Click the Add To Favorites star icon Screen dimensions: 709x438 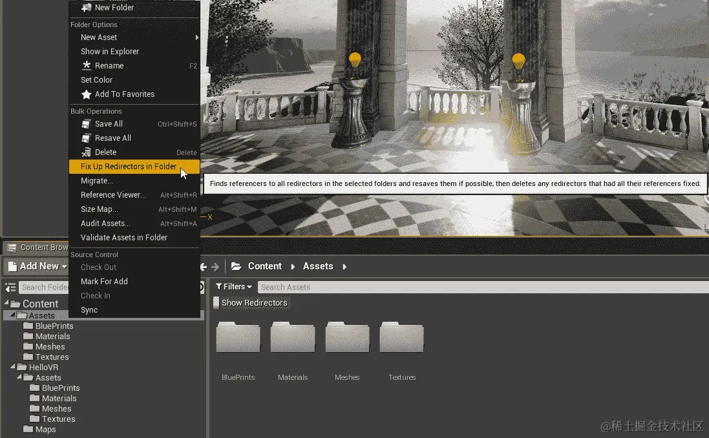(x=86, y=94)
